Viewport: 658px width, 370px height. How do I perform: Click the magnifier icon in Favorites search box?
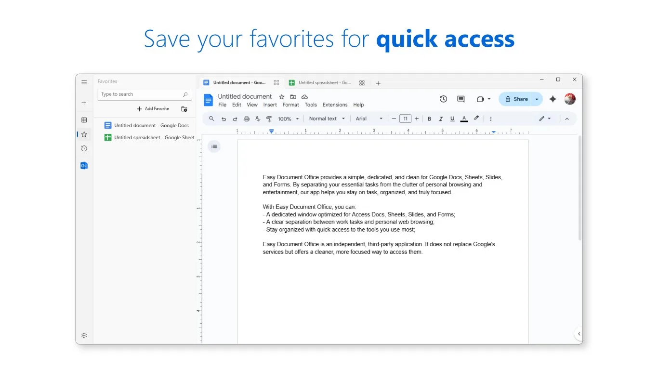click(185, 94)
